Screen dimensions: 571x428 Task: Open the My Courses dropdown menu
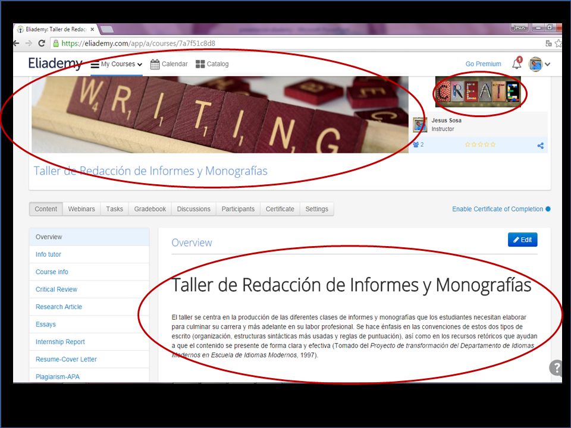[x=117, y=64]
